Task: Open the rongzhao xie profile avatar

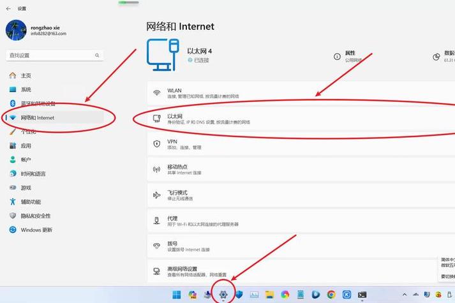Action: click(16, 30)
